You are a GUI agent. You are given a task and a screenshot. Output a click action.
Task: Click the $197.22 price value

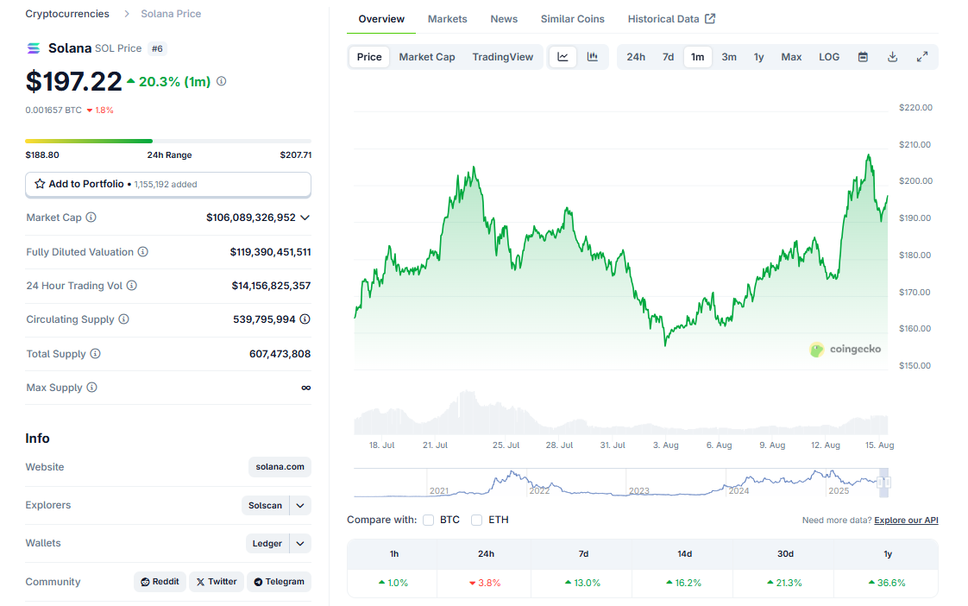[x=74, y=81]
